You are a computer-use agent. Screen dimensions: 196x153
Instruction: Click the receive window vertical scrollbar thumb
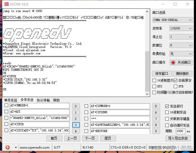tap(147, 72)
